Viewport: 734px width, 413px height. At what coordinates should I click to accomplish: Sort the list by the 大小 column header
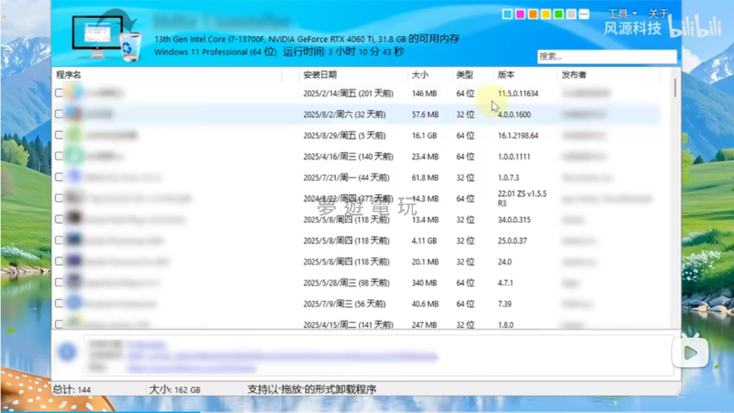pos(420,75)
